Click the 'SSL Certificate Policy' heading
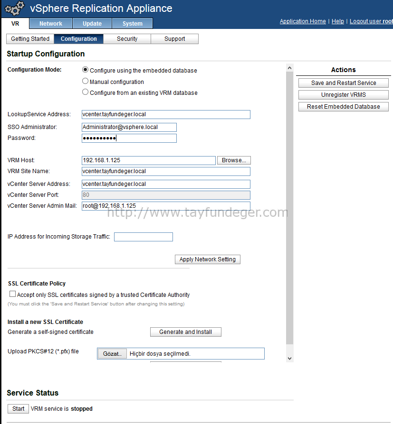Viewport: 393px width, 424px height. 37,284
